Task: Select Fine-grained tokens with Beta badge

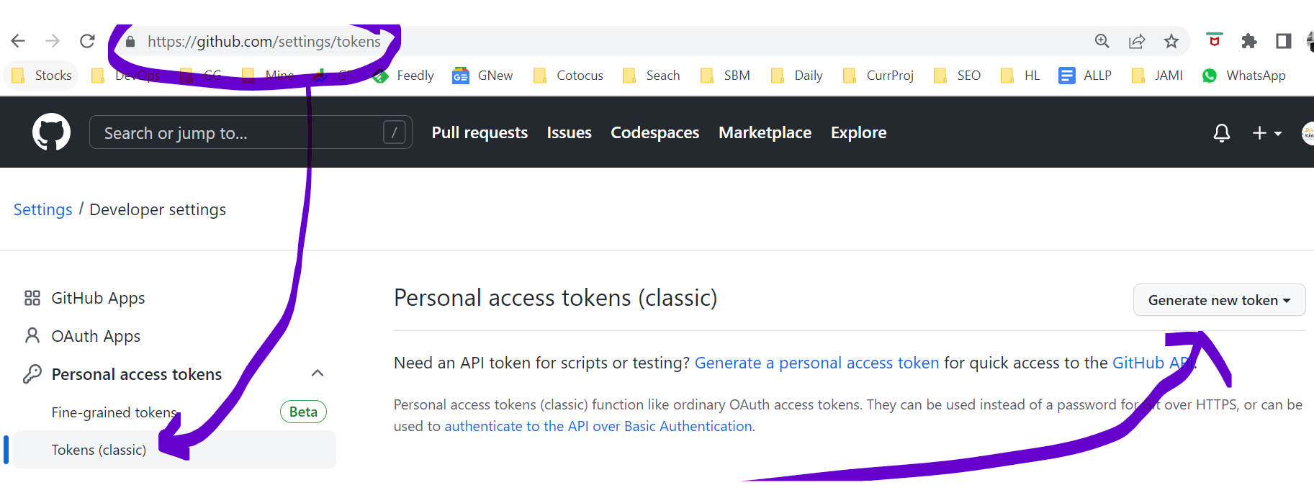Action: [114, 412]
